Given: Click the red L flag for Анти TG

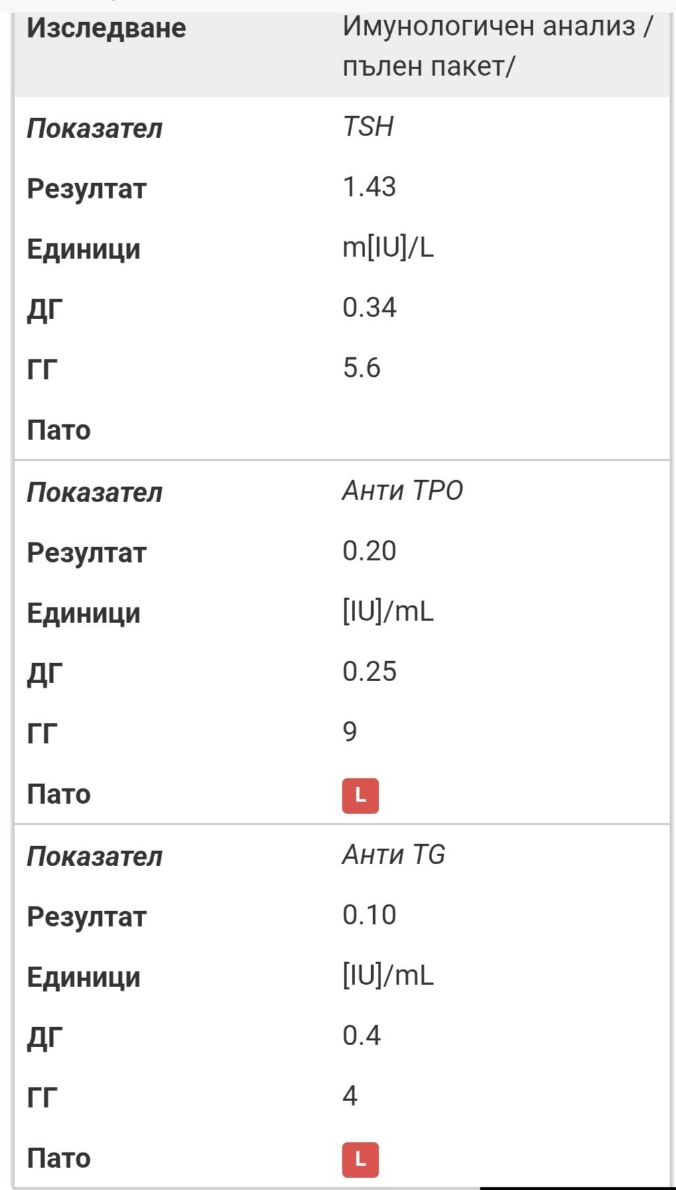Looking at the screenshot, I should [360, 1160].
